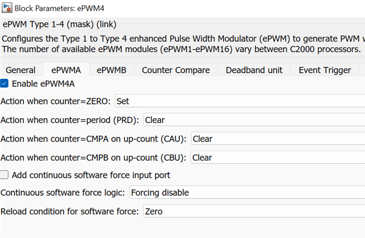Open Continuous software force logic dropdown
This screenshot has height=238, width=365.
tap(247, 192)
